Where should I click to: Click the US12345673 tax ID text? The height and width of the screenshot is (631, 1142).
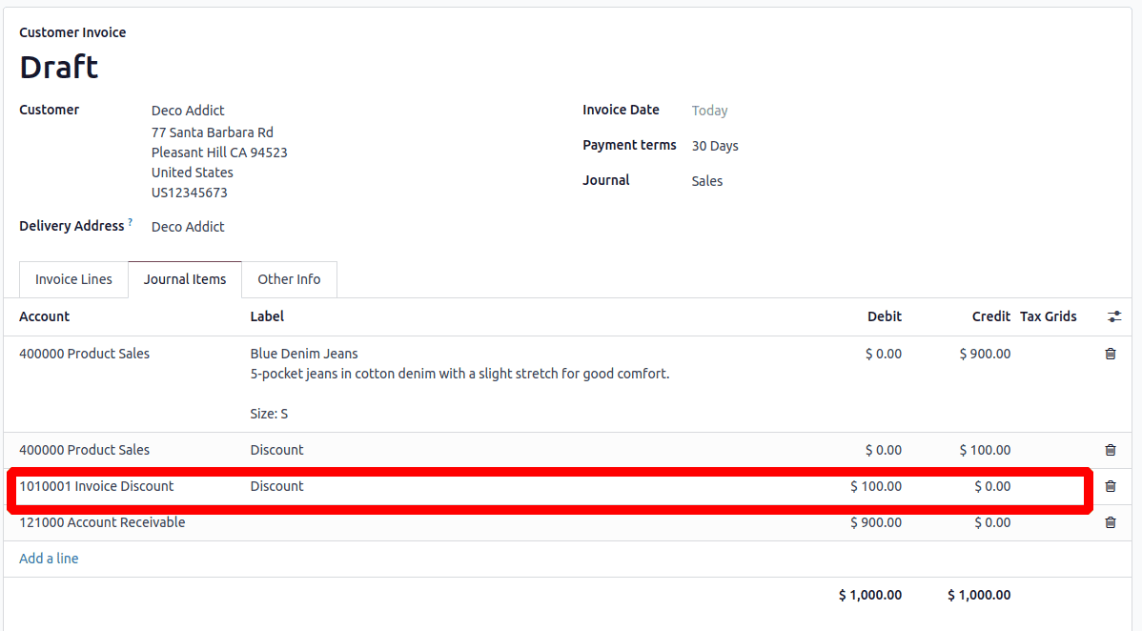coord(190,193)
